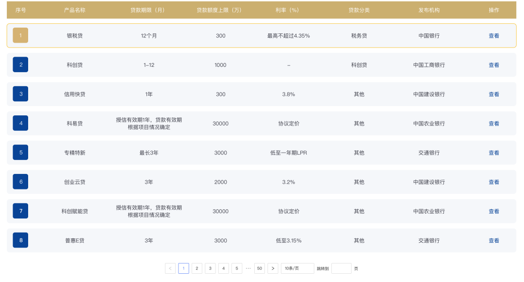Select page 5 in pagination
The image size is (524, 282).
(x=237, y=268)
